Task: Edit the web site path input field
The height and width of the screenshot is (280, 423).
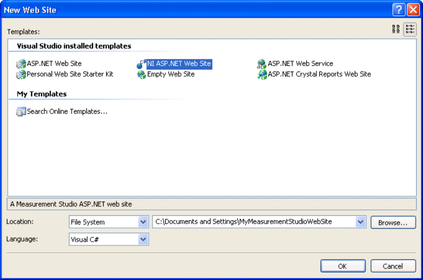Action: coord(255,222)
